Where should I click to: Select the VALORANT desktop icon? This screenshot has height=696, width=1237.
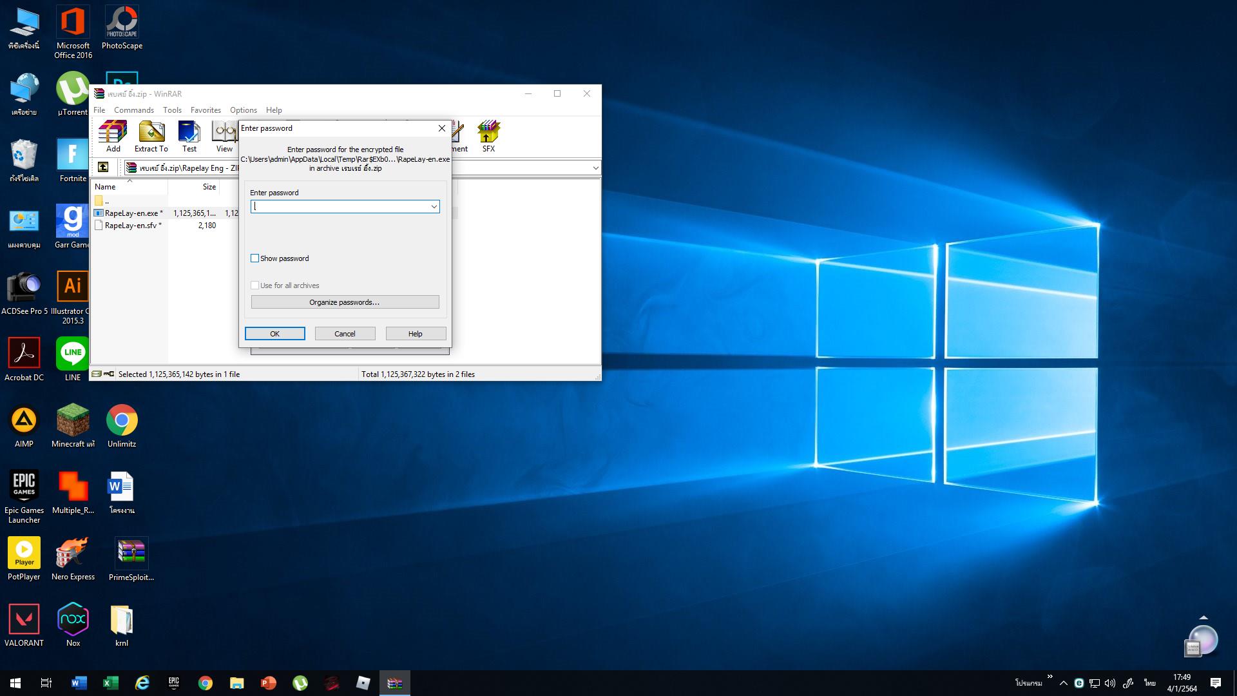pyautogui.click(x=24, y=625)
